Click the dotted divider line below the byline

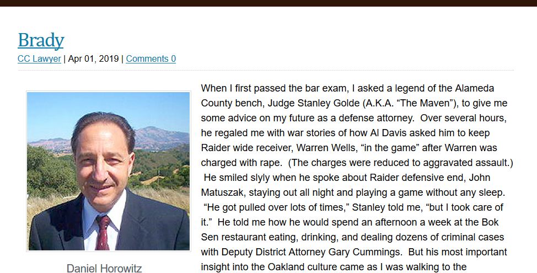point(266,70)
